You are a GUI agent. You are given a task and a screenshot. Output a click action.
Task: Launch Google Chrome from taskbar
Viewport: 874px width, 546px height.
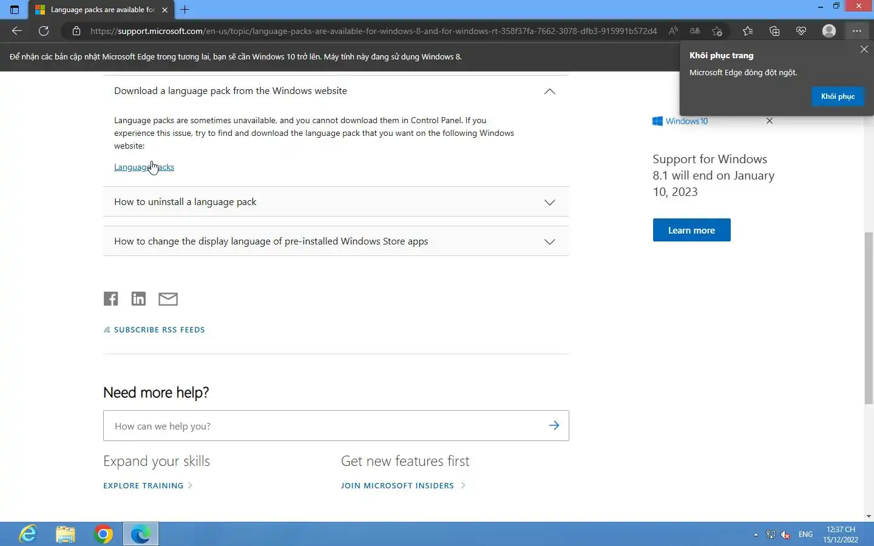tap(103, 534)
